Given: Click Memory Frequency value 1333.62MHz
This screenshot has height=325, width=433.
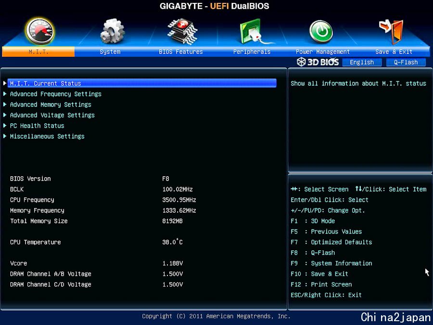Looking at the screenshot, I should [179, 210].
